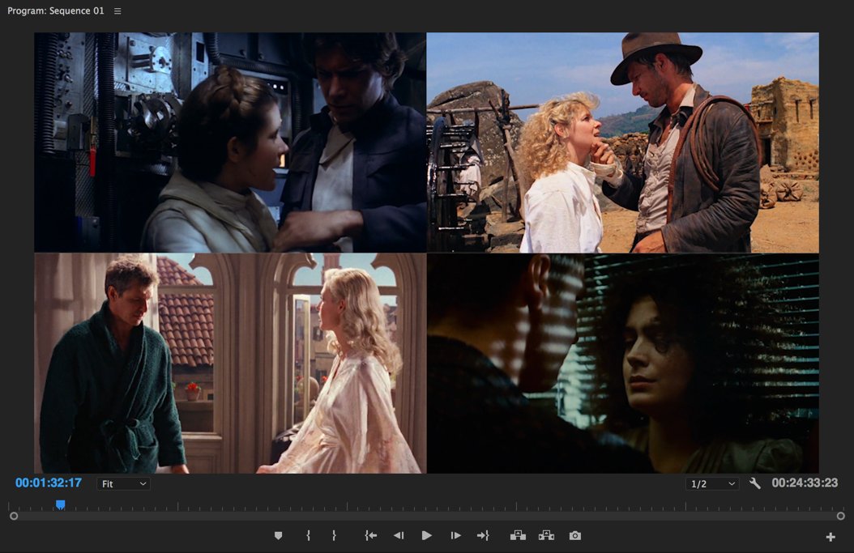Click the Extract button

pos(546,536)
